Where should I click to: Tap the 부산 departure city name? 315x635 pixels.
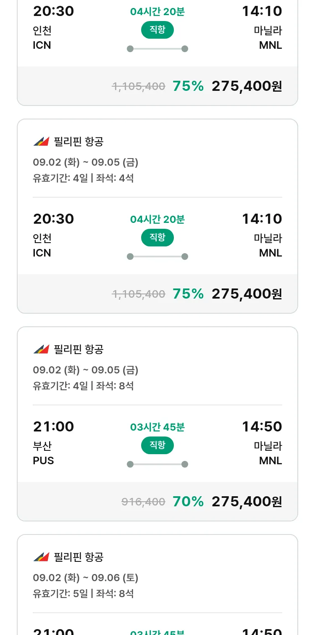pyautogui.click(x=42, y=446)
